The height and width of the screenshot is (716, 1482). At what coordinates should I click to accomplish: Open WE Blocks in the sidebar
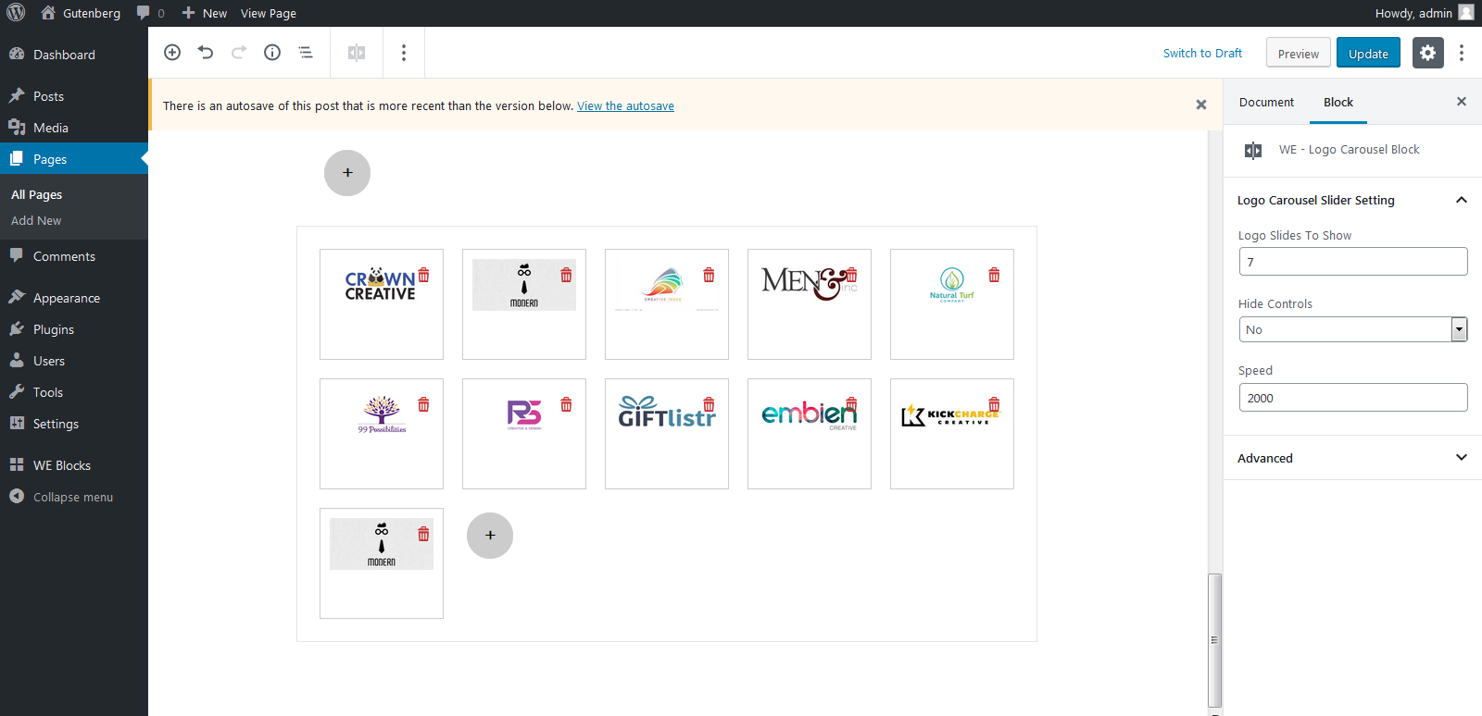pyautogui.click(x=74, y=465)
